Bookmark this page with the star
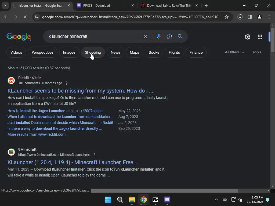 click(227, 17)
